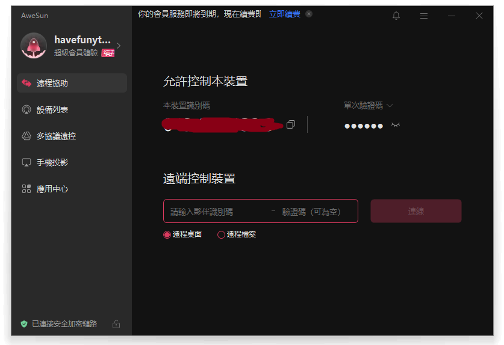The height and width of the screenshot is (345, 504).
Task: Click the hidden verification code dots
Action: coord(364,126)
